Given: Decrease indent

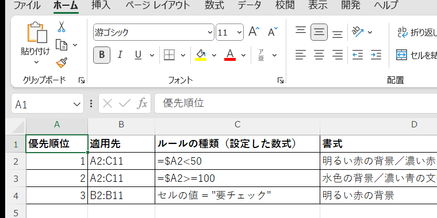Looking at the screenshot, I should point(358,54).
